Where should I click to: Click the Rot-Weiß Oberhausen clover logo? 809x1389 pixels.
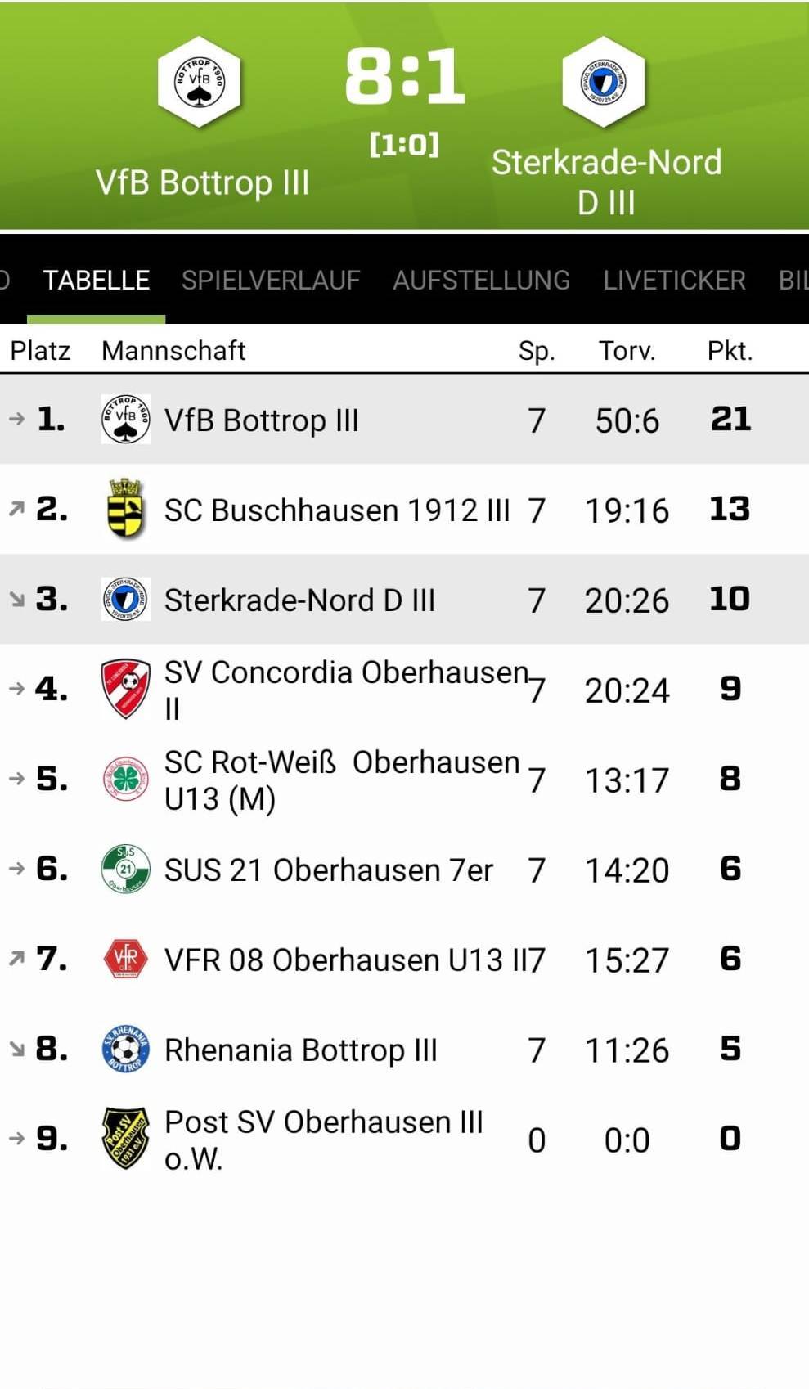(125, 779)
